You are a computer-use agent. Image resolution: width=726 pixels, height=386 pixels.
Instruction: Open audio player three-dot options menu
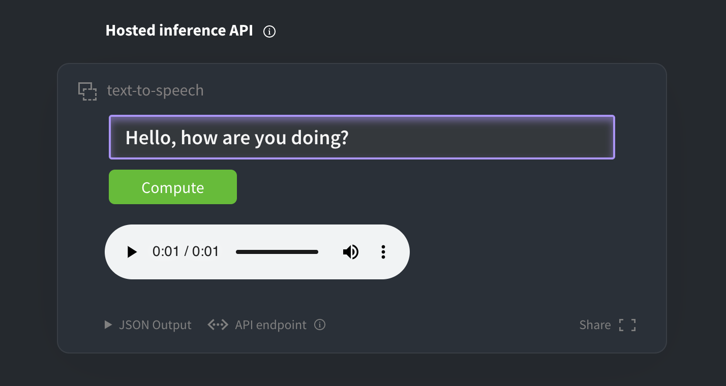[383, 252]
